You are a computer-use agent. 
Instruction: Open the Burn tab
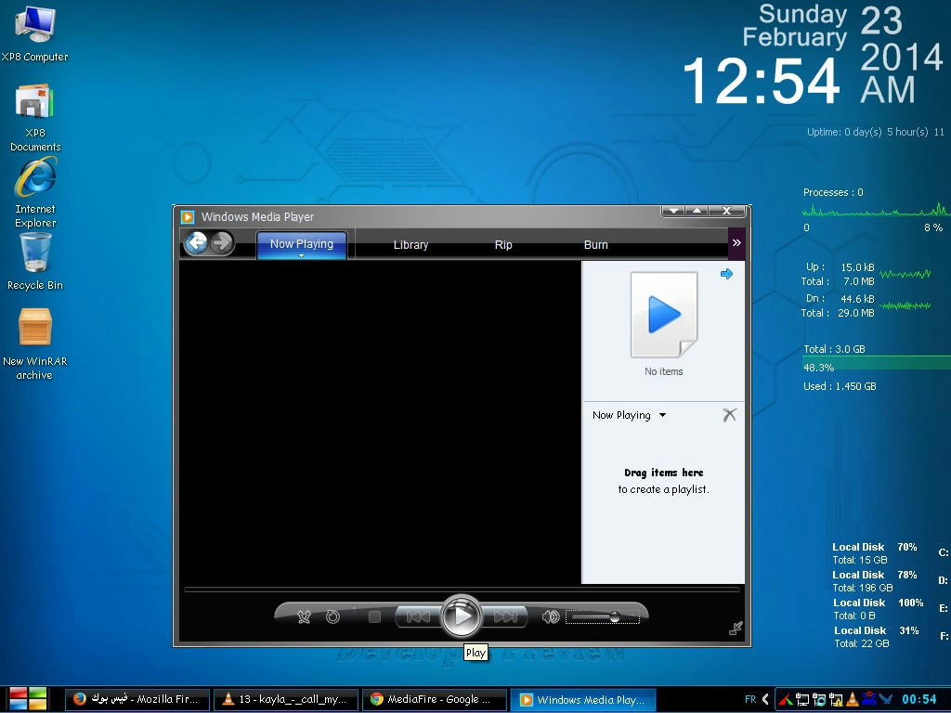coord(595,245)
